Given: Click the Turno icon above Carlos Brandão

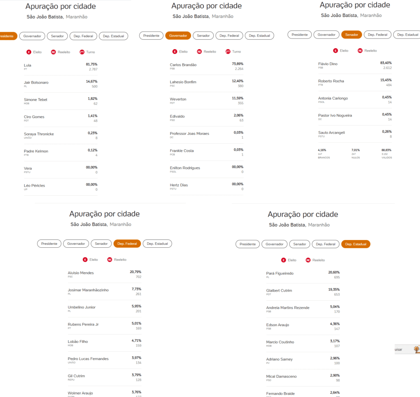Looking at the screenshot, I should (228, 51).
